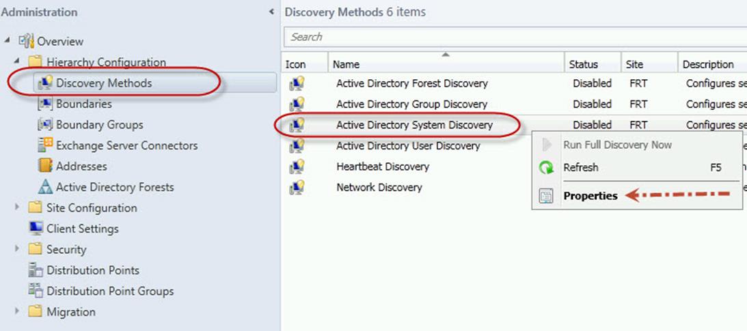Click the Active Directory User Discovery row icon
Viewport: 747px width, 331px height.
[x=297, y=145]
